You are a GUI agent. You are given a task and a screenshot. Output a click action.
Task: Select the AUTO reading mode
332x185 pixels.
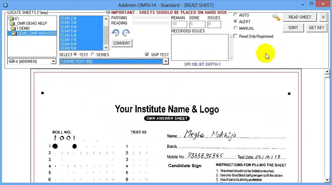[x=235, y=15]
